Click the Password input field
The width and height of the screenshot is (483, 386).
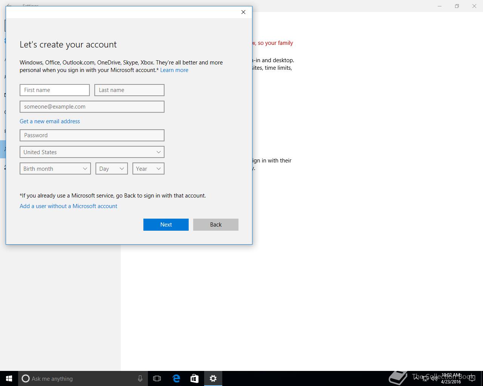[92, 135]
